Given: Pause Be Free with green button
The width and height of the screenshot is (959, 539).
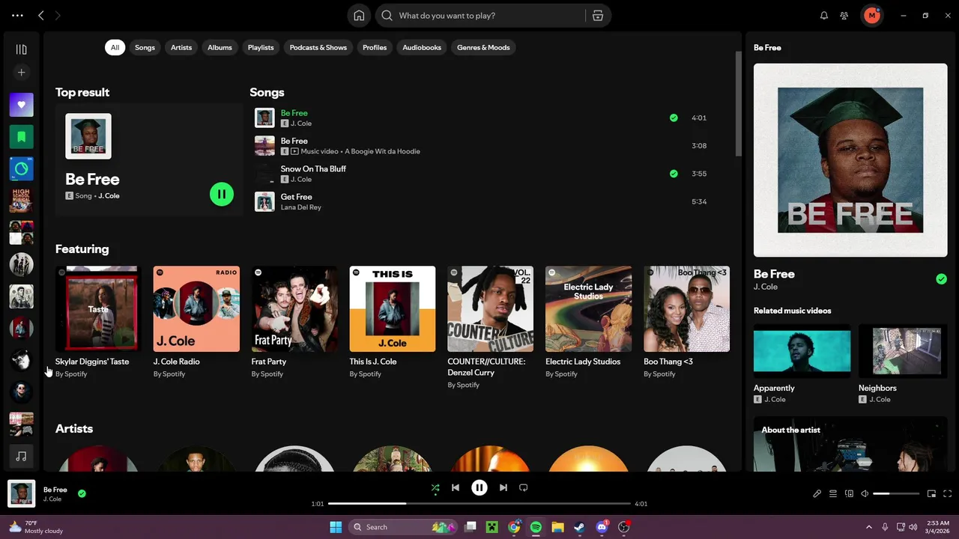Looking at the screenshot, I should [222, 195].
